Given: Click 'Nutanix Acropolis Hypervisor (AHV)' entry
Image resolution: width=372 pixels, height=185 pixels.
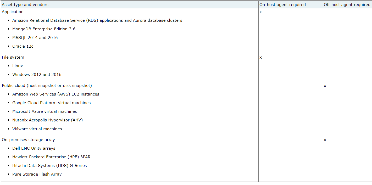Looking at the screenshot, I should [x=47, y=120].
